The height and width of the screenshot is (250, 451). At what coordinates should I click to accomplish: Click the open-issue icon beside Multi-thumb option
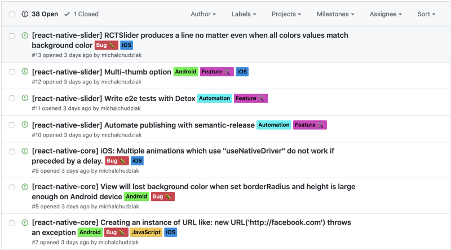(x=25, y=71)
